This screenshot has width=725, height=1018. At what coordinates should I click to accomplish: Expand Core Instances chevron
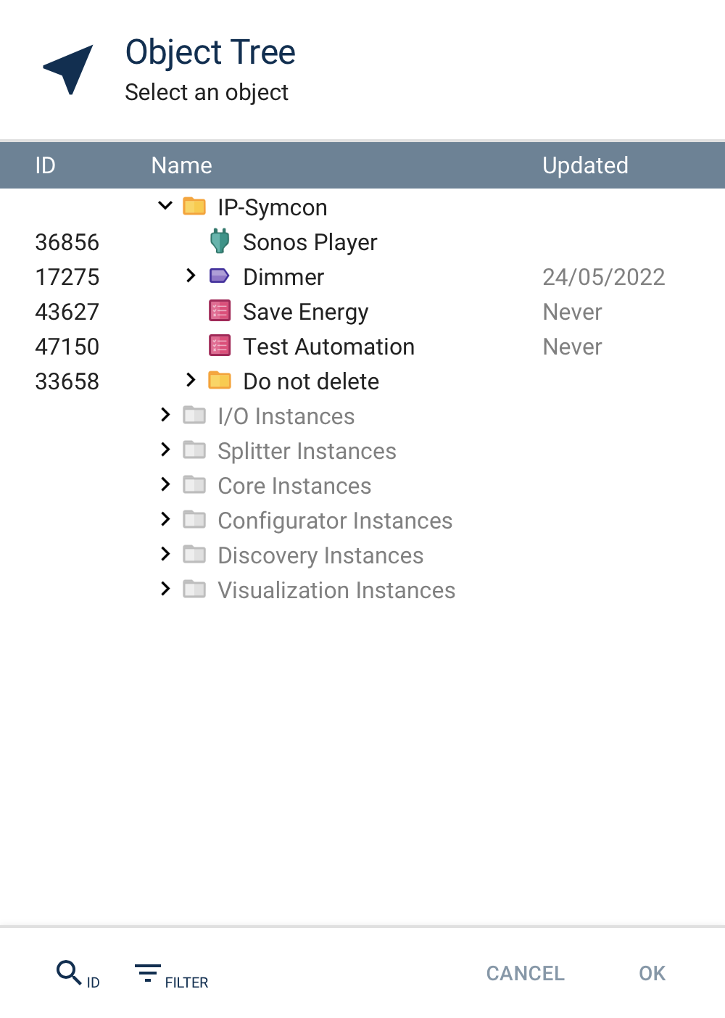tap(165, 484)
